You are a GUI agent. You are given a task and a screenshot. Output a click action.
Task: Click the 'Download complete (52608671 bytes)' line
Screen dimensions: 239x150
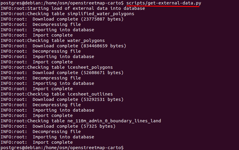click(78, 73)
